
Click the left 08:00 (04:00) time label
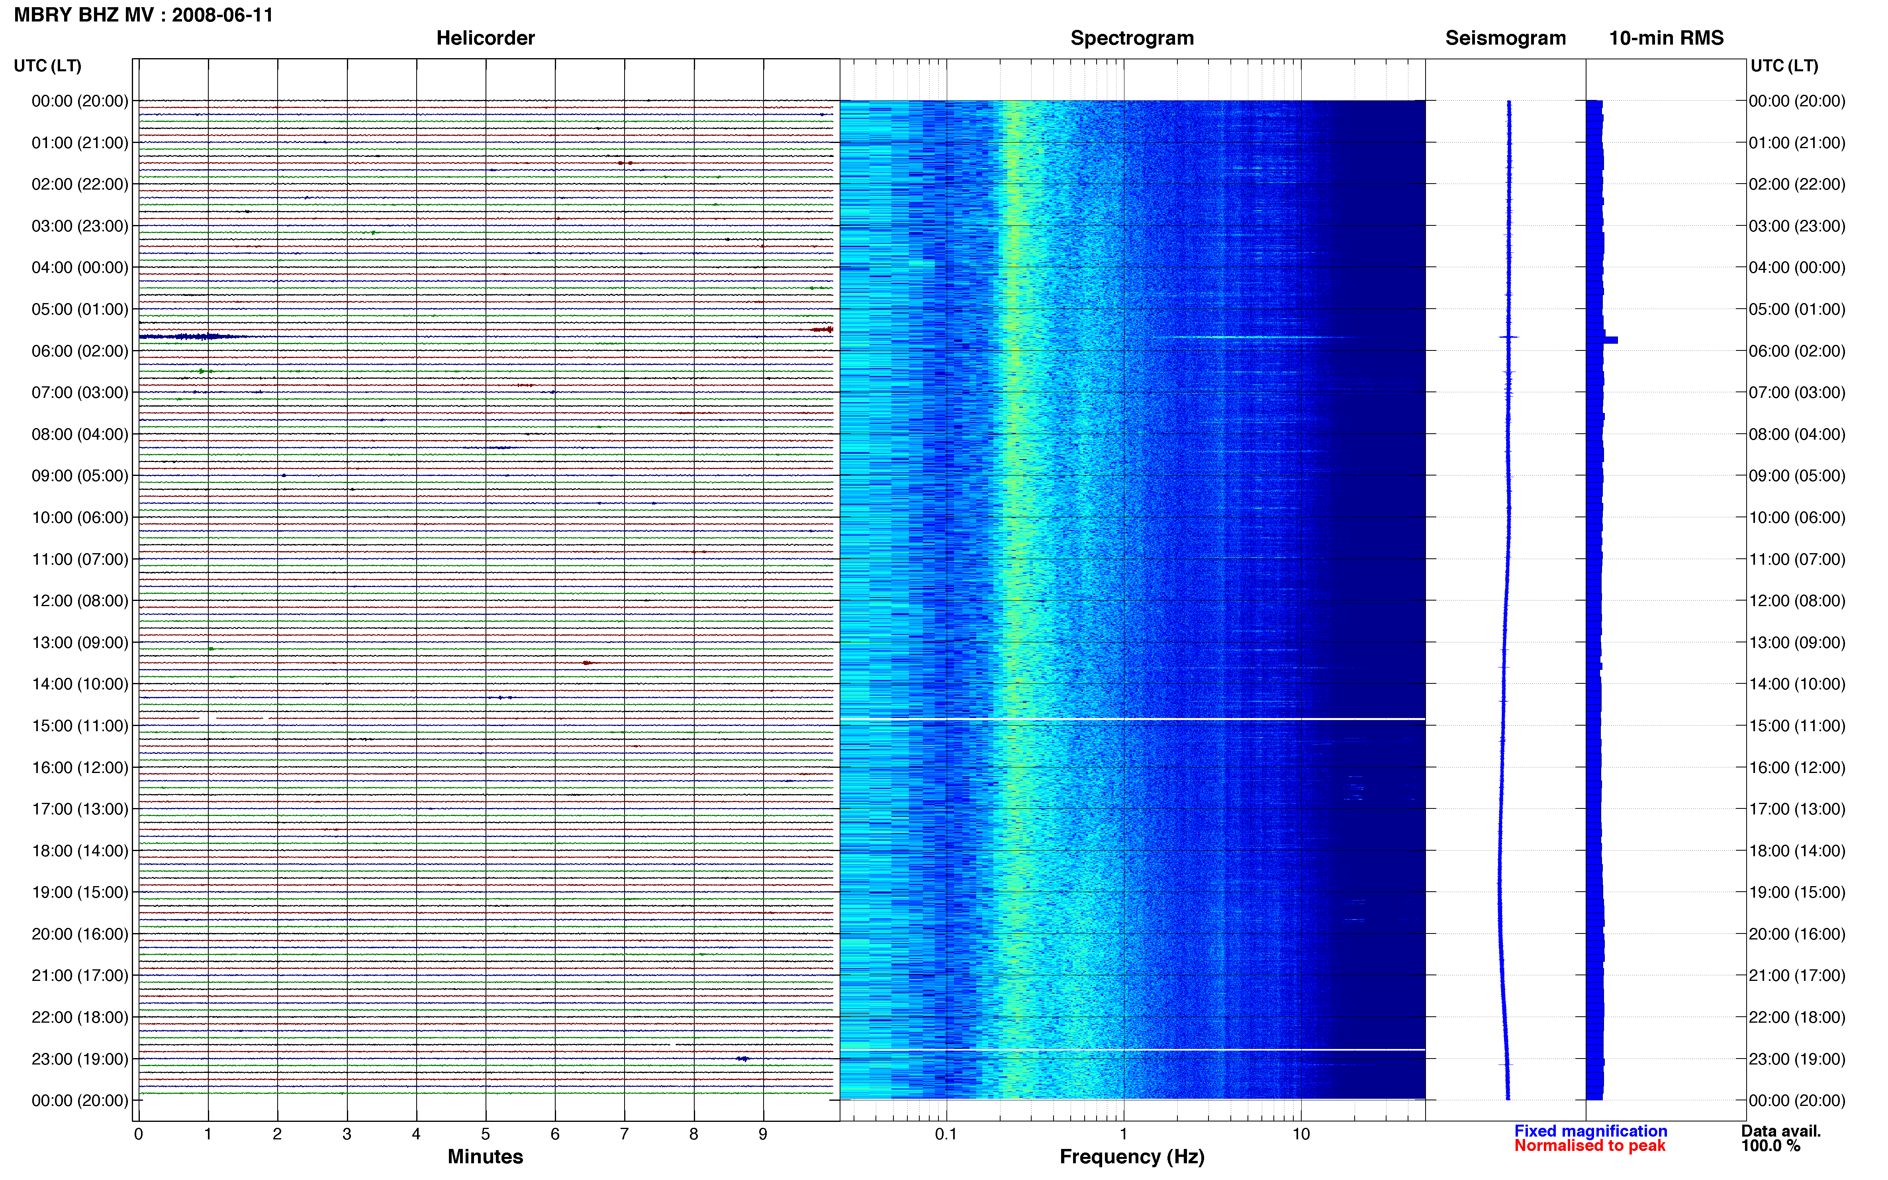coord(80,434)
